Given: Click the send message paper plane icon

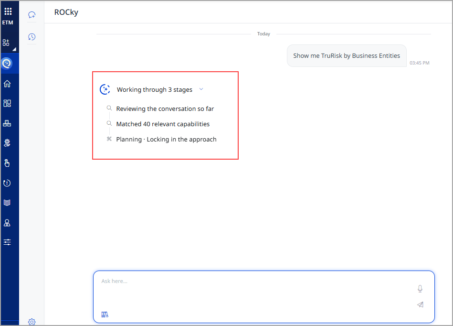Looking at the screenshot, I should (x=421, y=304).
